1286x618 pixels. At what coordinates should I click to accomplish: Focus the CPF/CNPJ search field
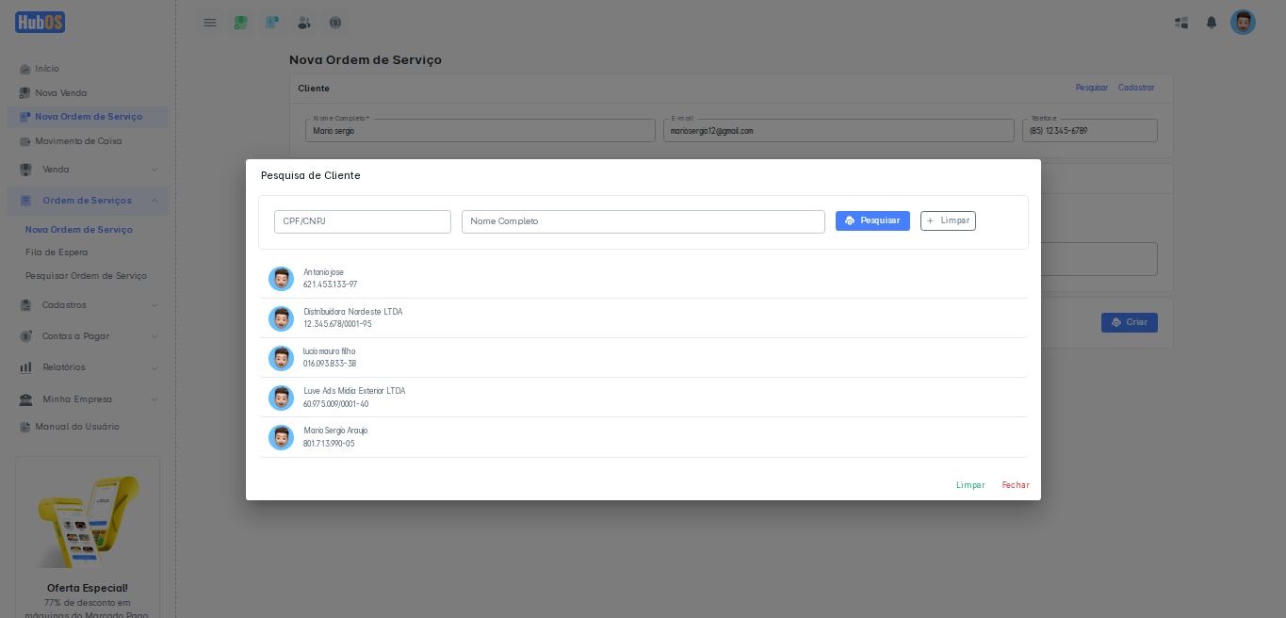(363, 221)
